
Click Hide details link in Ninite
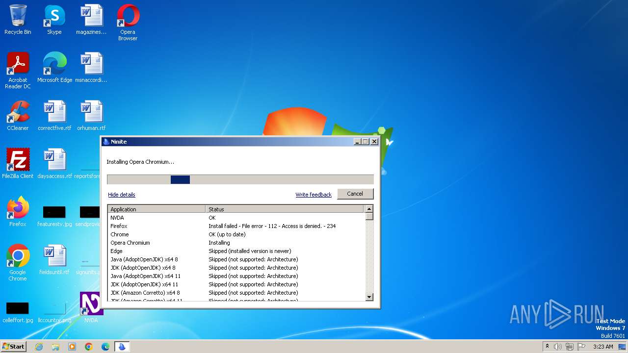[x=122, y=195]
